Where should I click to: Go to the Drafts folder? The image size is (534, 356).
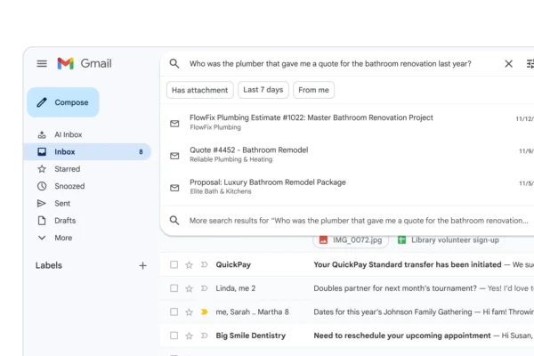pos(65,221)
